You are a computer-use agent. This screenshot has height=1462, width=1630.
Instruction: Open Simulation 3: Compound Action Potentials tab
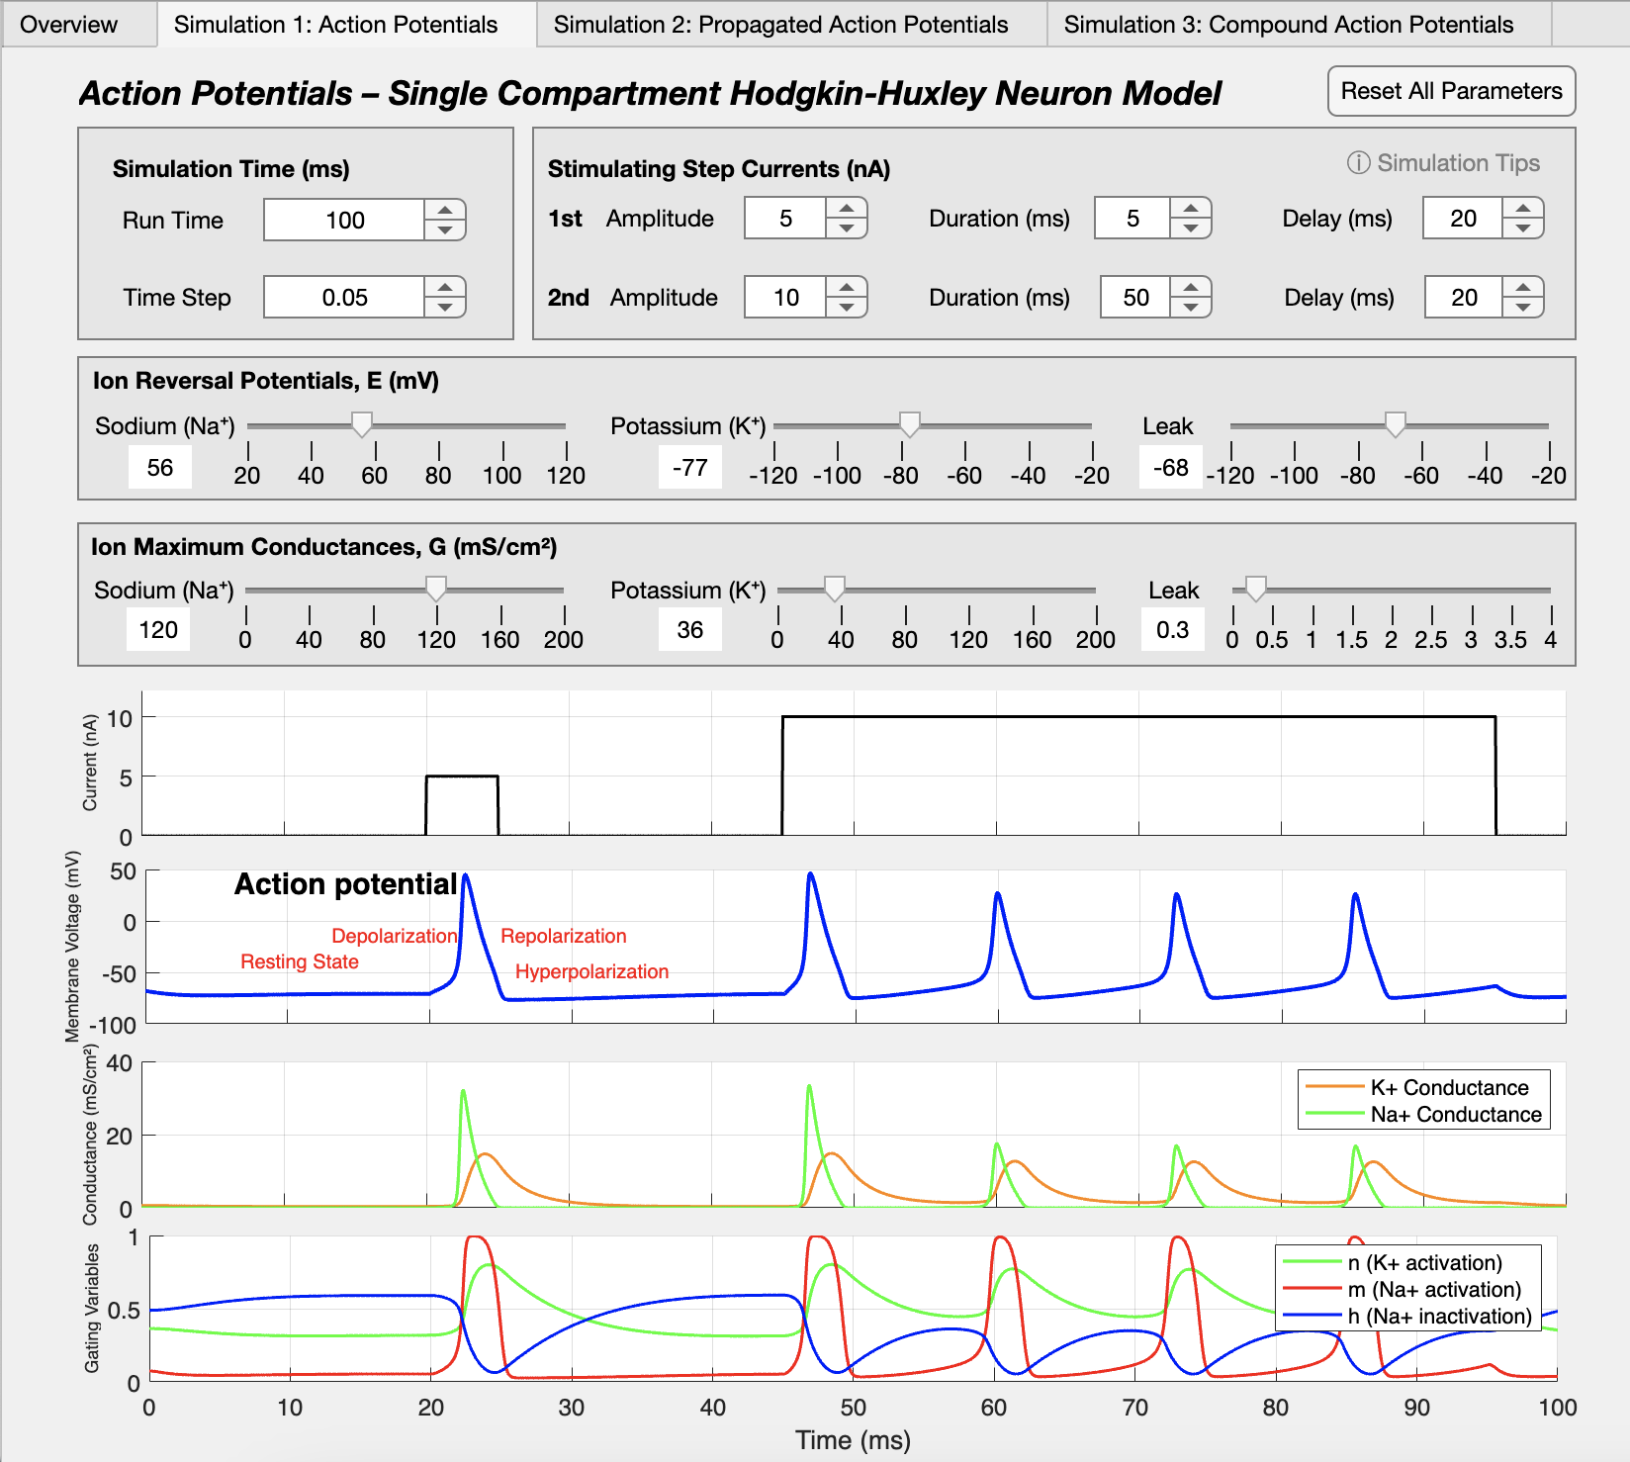click(1288, 25)
